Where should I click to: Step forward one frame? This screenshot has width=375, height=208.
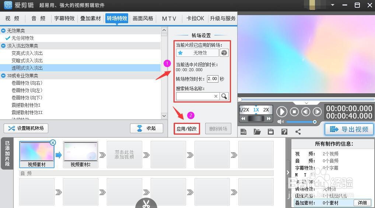click(x=317, y=112)
